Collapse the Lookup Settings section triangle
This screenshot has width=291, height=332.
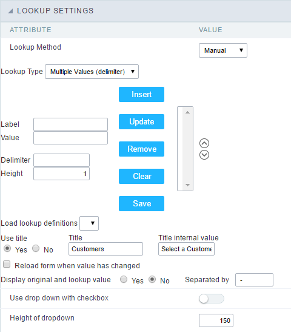tap(10, 11)
